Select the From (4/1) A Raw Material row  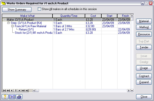(x=66, y=26)
